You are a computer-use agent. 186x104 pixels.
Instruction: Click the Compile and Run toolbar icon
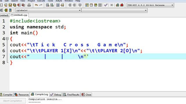click(96, 5)
